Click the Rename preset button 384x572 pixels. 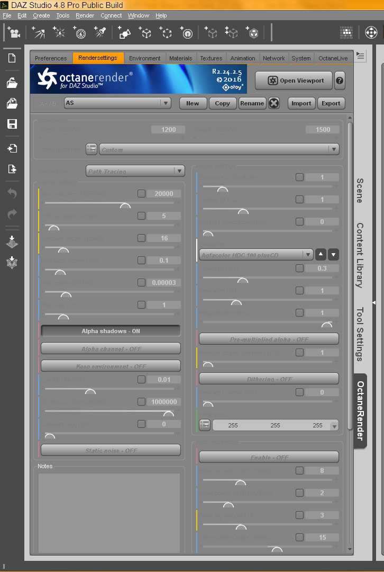point(252,103)
